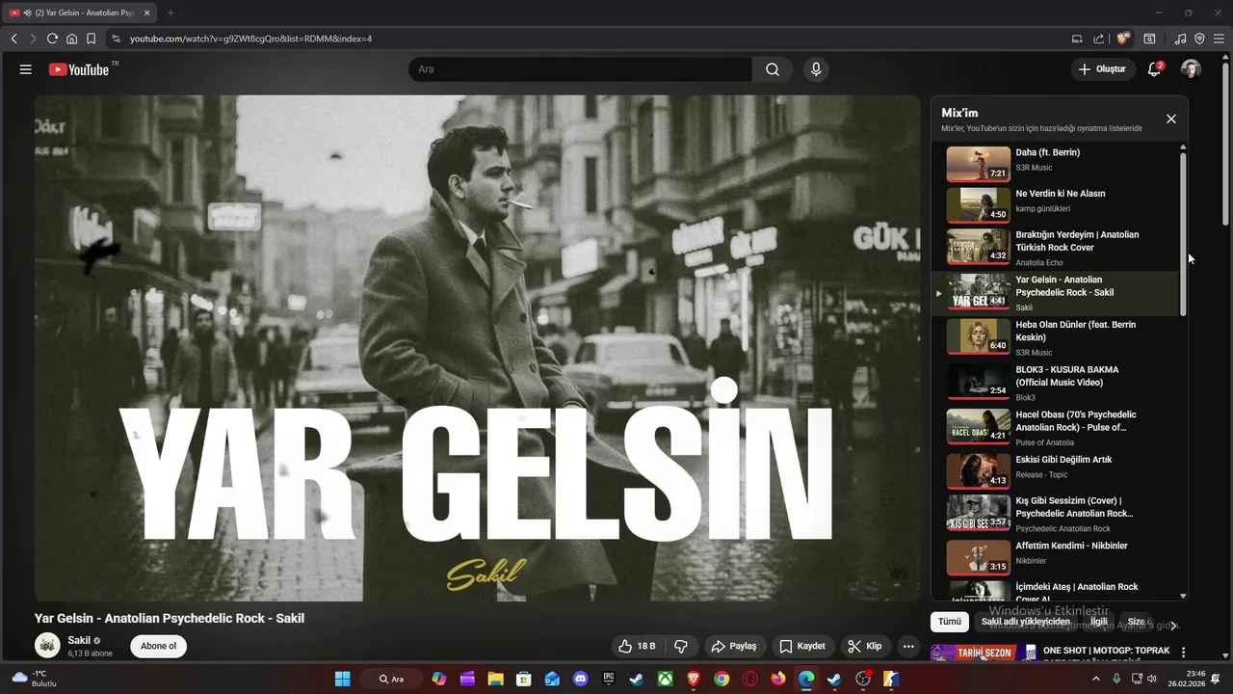The width and height of the screenshot is (1233, 694).
Task: Open the Brave Shields lion icon
Action: 1122,39
